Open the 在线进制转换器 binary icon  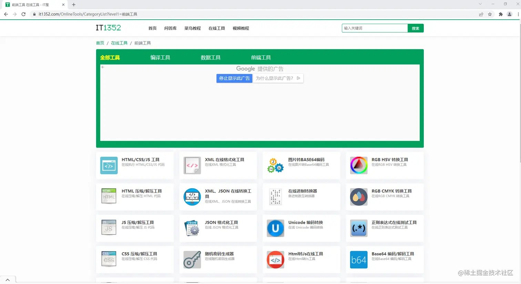(275, 197)
